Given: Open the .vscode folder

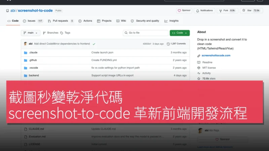Looking at the screenshot, I should click(33, 68).
